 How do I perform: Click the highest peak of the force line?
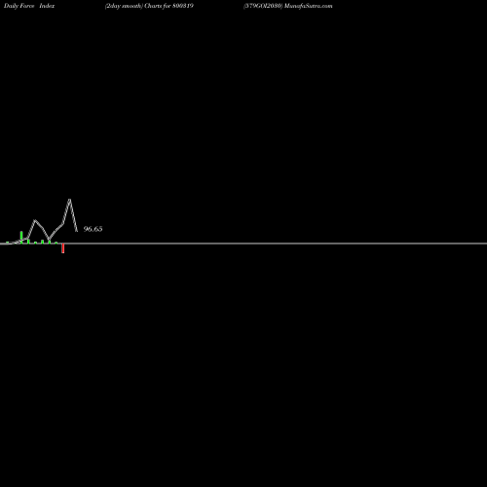click(70, 200)
